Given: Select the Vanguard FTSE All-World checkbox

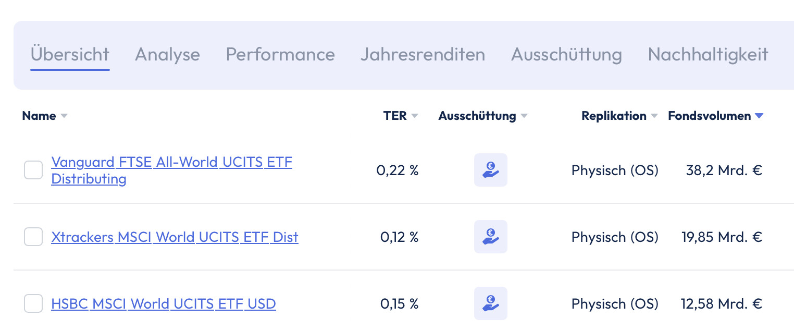Looking at the screenshot, I should (x=33, y=170).
